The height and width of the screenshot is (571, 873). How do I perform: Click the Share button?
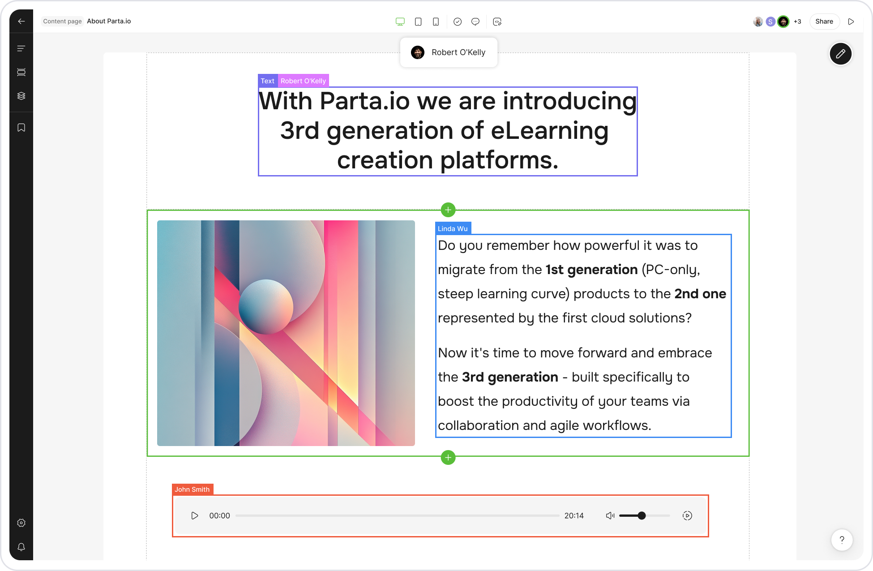(824, 21)
